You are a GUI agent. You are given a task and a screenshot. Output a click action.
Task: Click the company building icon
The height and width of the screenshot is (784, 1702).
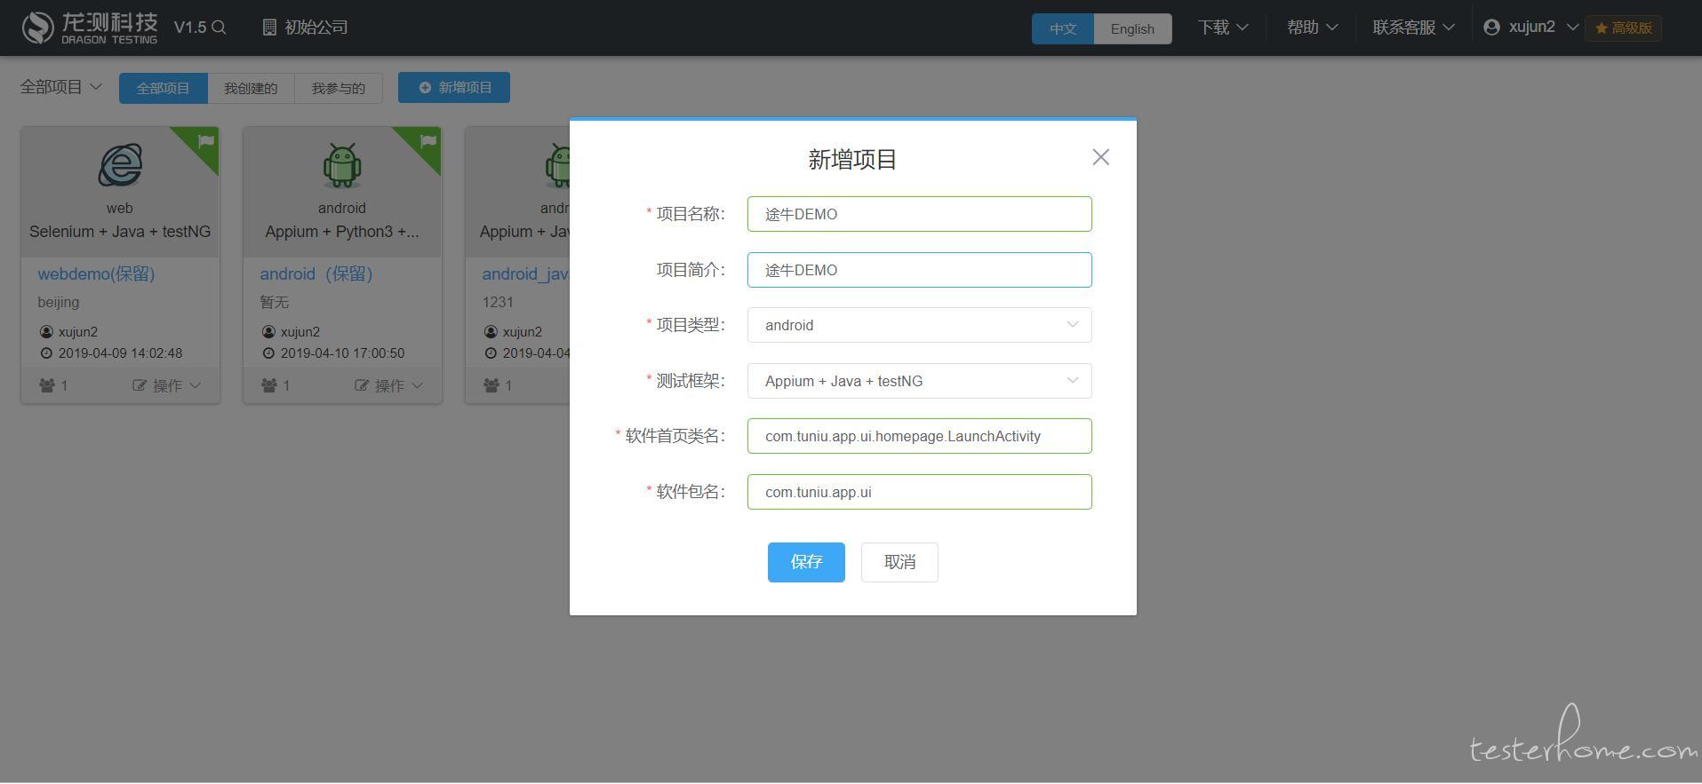click(x=269, y=28)
